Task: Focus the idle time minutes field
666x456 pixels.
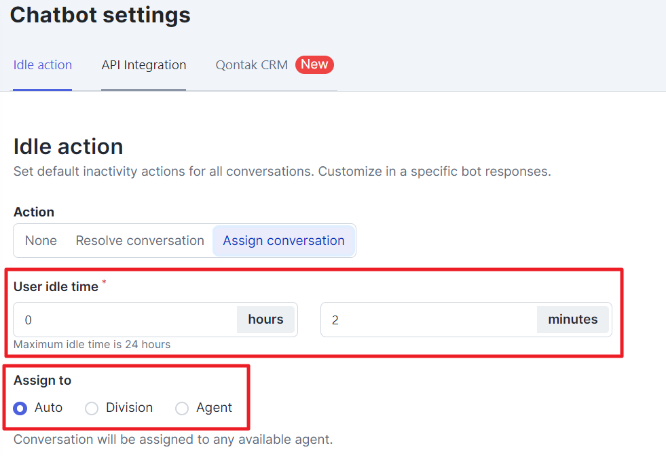Action: click(429, 320)
